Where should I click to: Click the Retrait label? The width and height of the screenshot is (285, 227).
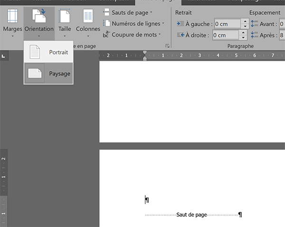point(183,12)
